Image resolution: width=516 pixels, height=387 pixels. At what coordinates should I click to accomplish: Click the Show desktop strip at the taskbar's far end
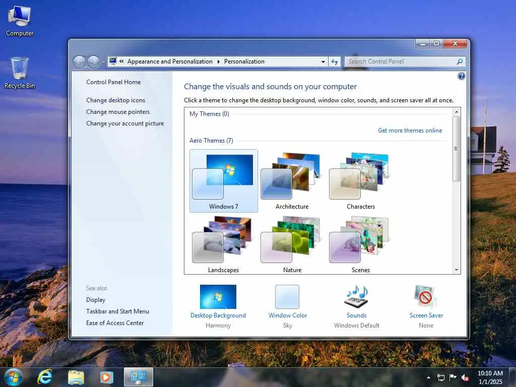click(x=512, y=377)
